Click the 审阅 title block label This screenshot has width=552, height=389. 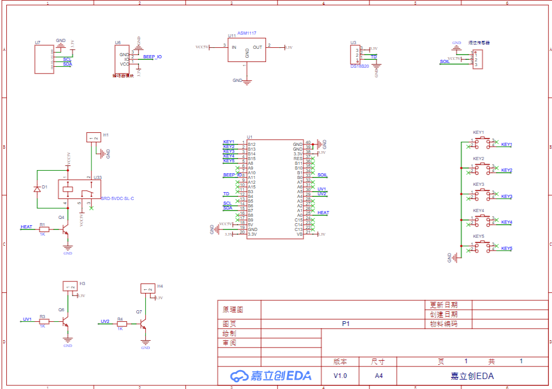229,343
